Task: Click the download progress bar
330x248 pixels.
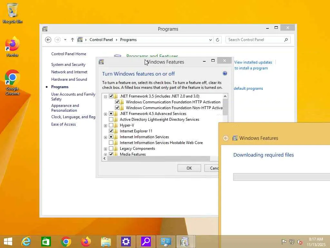Action: pyautogui.click(x=282, y=177)
